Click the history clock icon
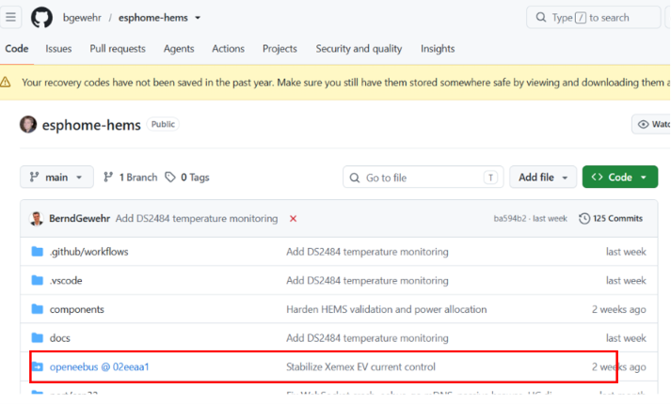Viewport: 671px width, 404px height. (584, 219)
